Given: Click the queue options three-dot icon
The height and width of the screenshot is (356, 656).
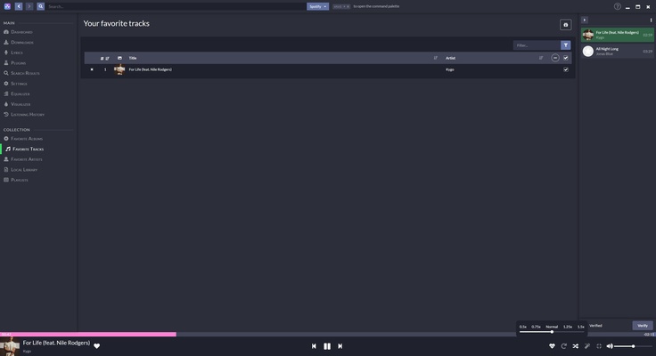Looking at the screenshot, I should coord(651,20).
